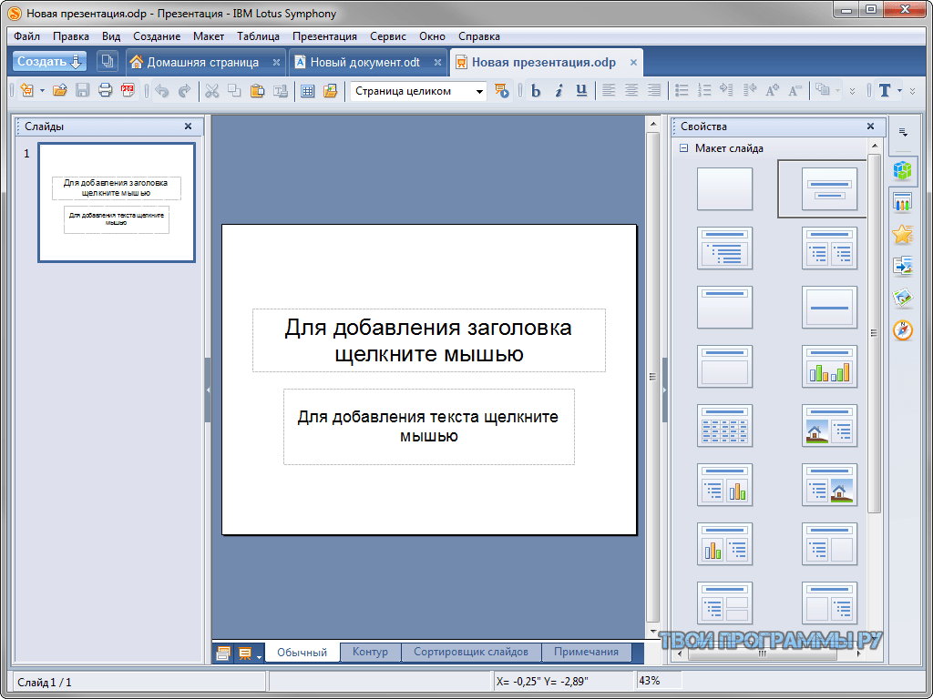Align text to the left
933x699 pixels.
click(x=608, y=91)
